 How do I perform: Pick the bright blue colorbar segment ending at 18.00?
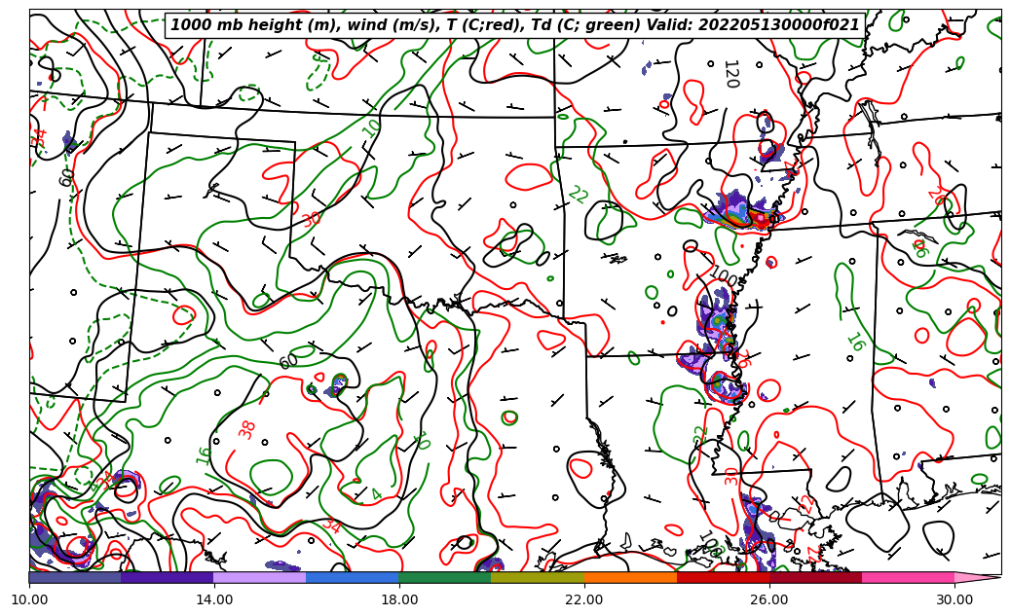(x=353, y=577)
